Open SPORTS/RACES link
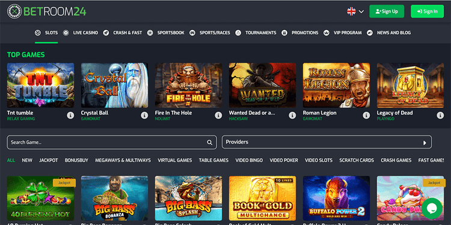 [x=215, y=33]
